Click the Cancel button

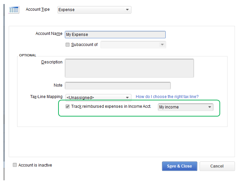coord(217,166)
